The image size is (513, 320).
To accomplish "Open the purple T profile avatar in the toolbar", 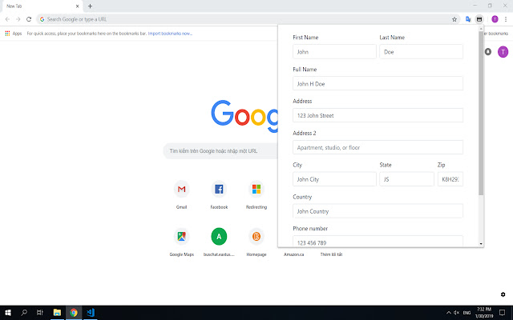I will coord(495,19).
